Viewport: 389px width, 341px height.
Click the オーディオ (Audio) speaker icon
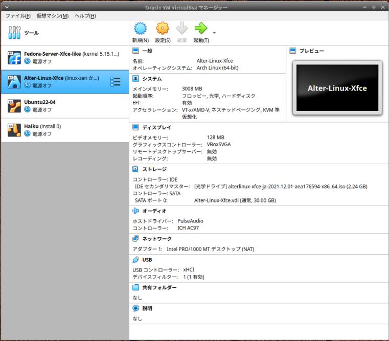point(135,211)
